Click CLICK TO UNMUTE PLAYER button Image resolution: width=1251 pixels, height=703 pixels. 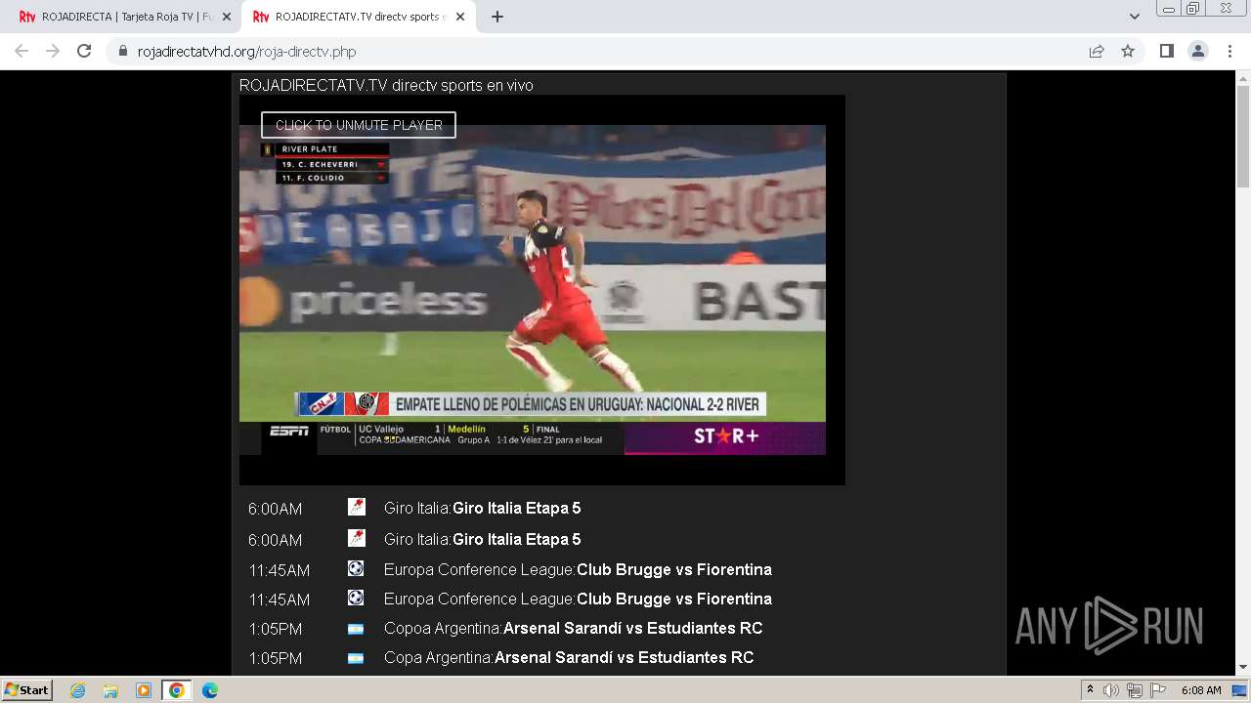pos(359,125)
